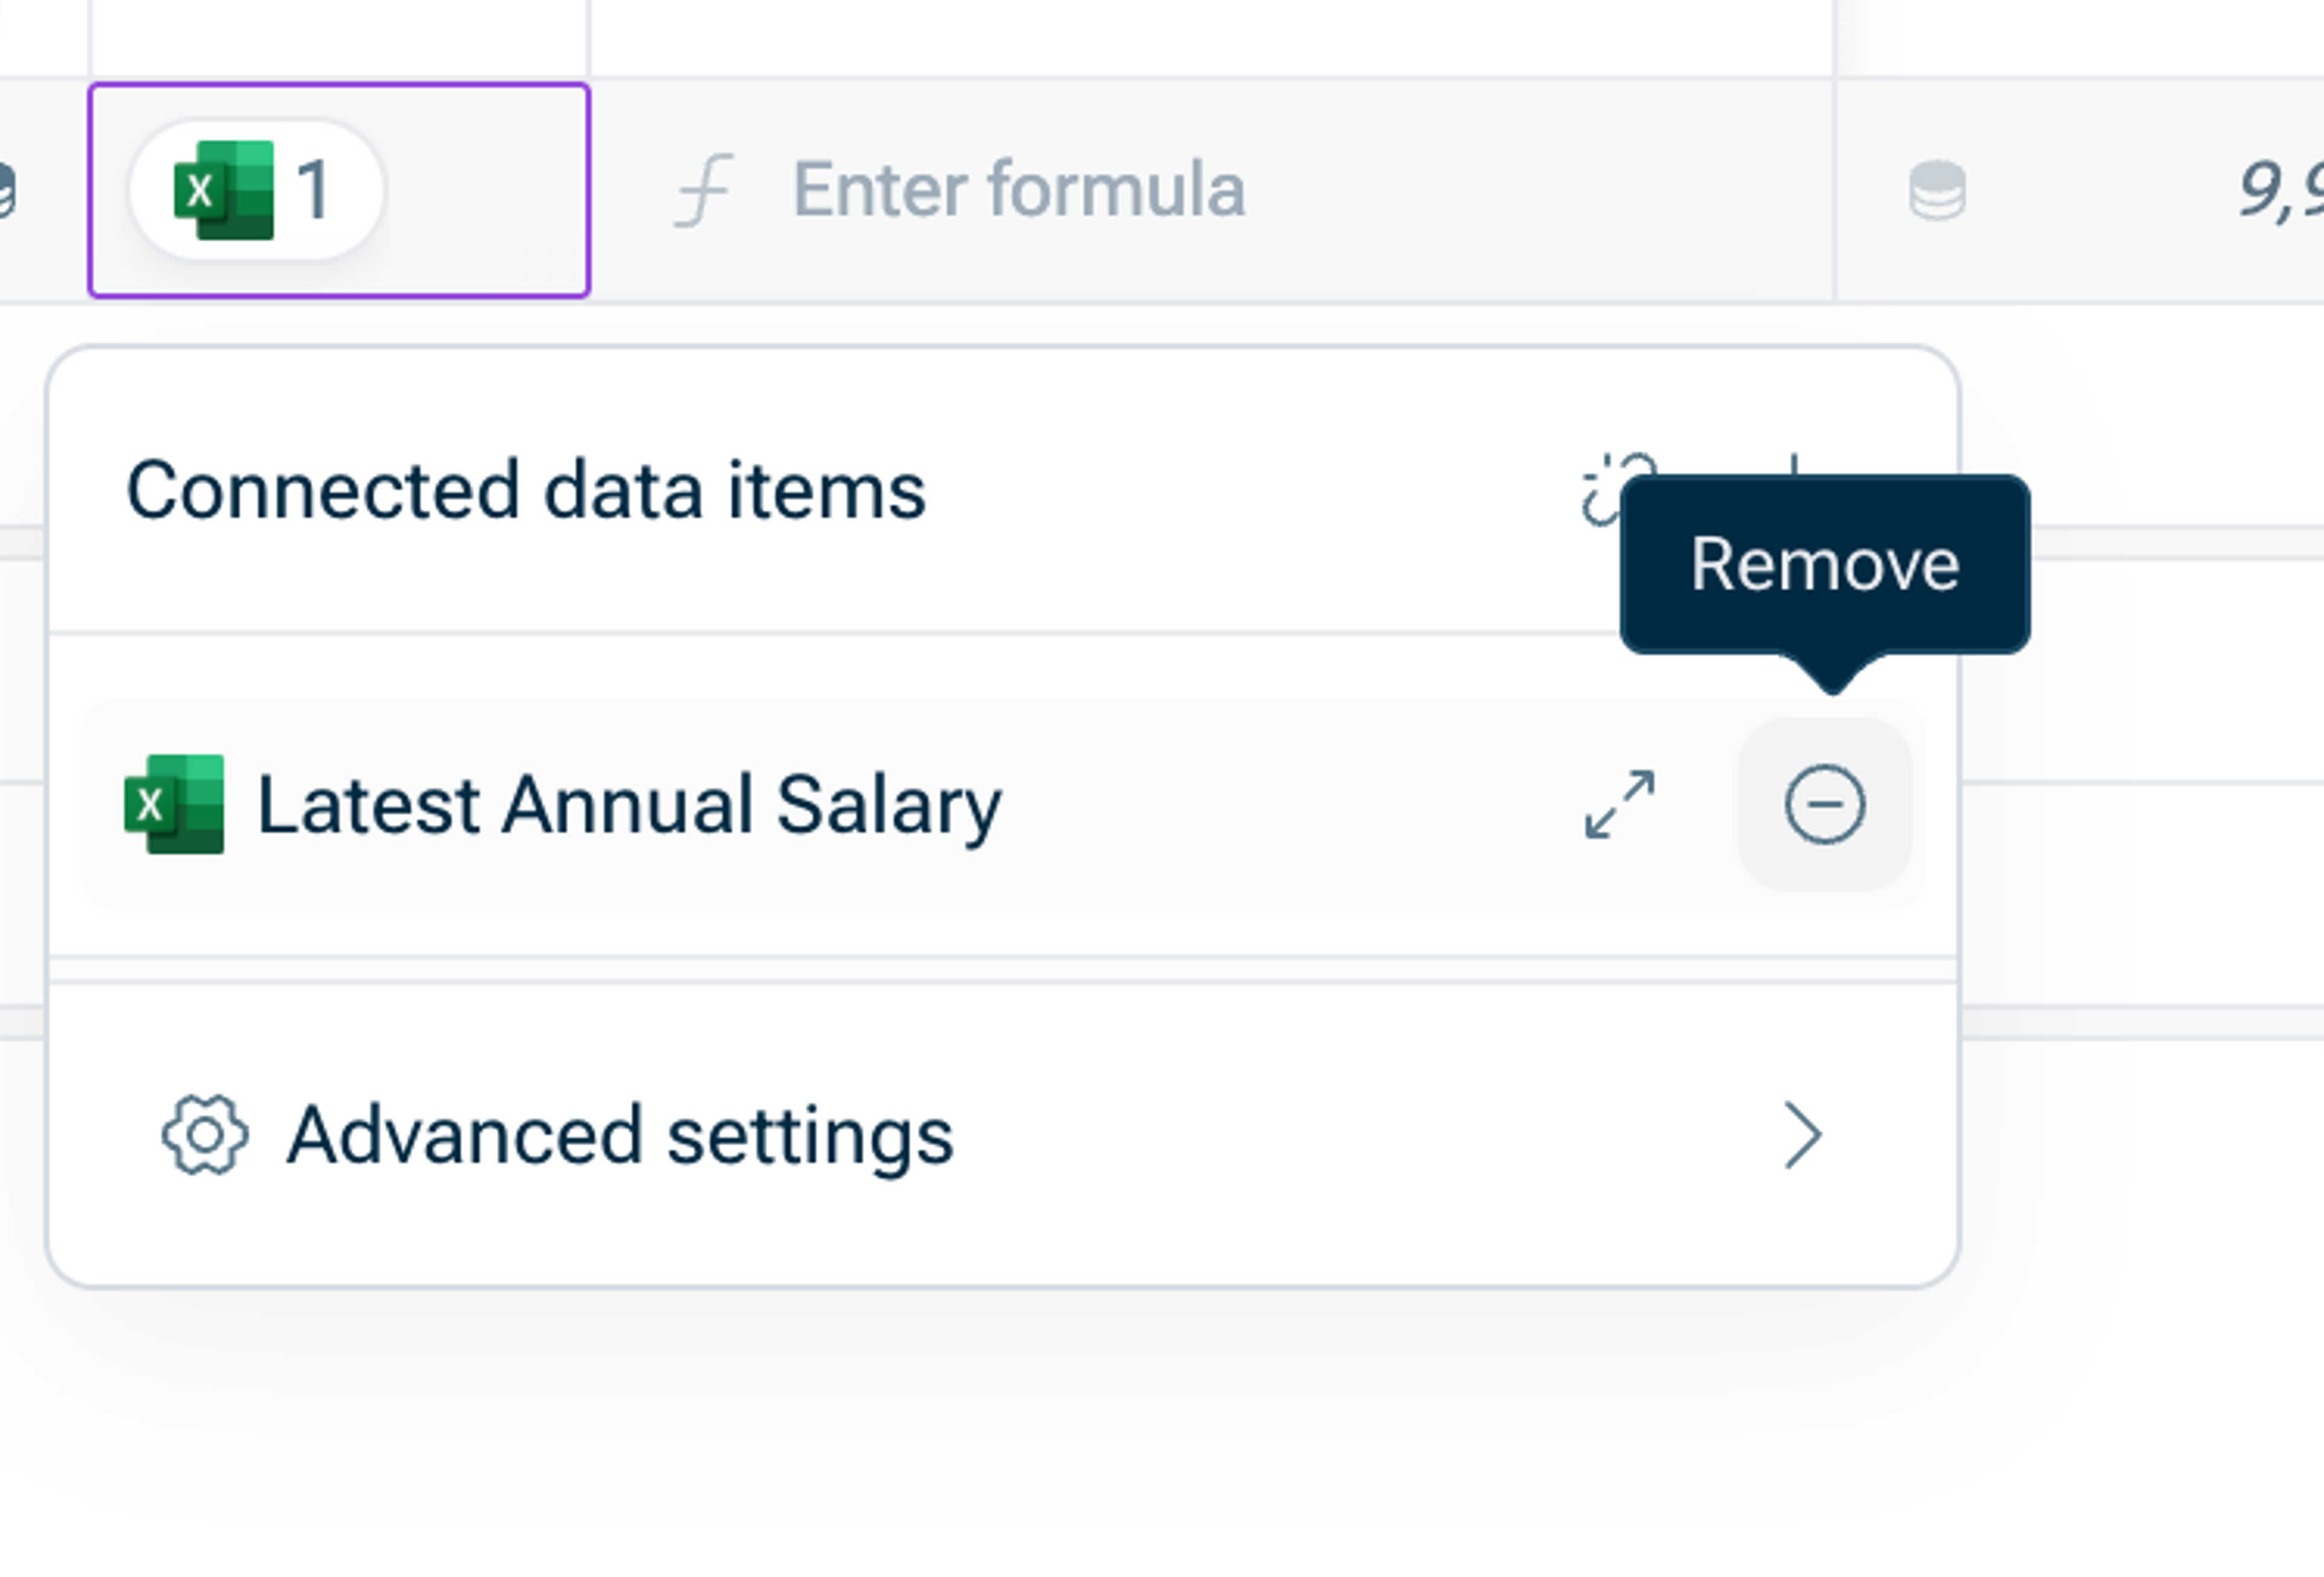
Task: Remove the Latest Annual Salary connection
Action: tap(1824, 804)
